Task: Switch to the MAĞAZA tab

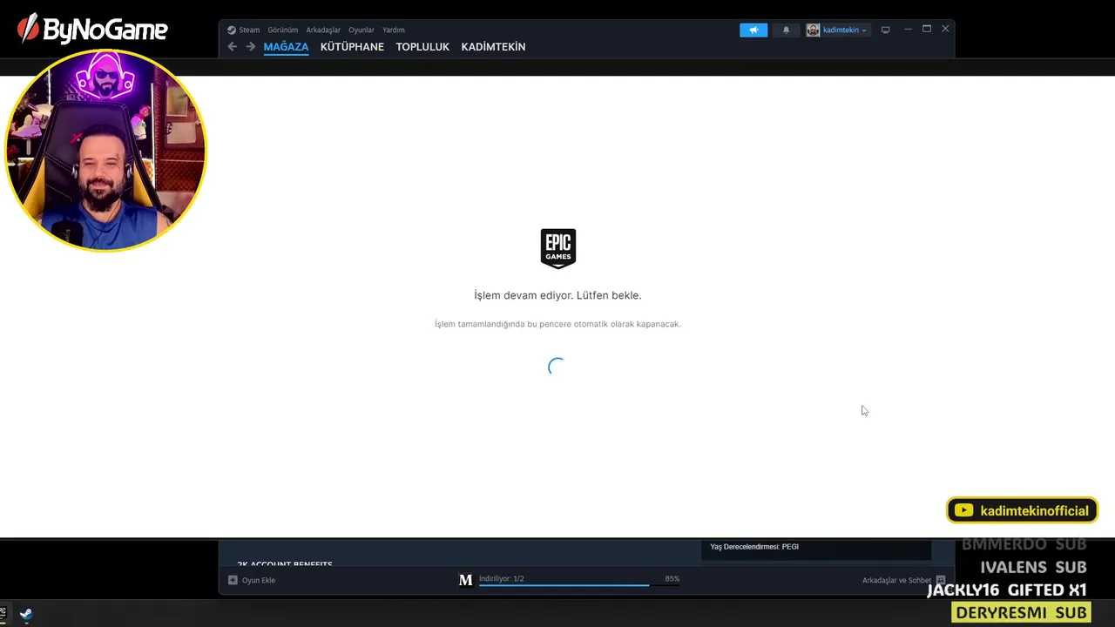Action: click(x=286, y=47)
